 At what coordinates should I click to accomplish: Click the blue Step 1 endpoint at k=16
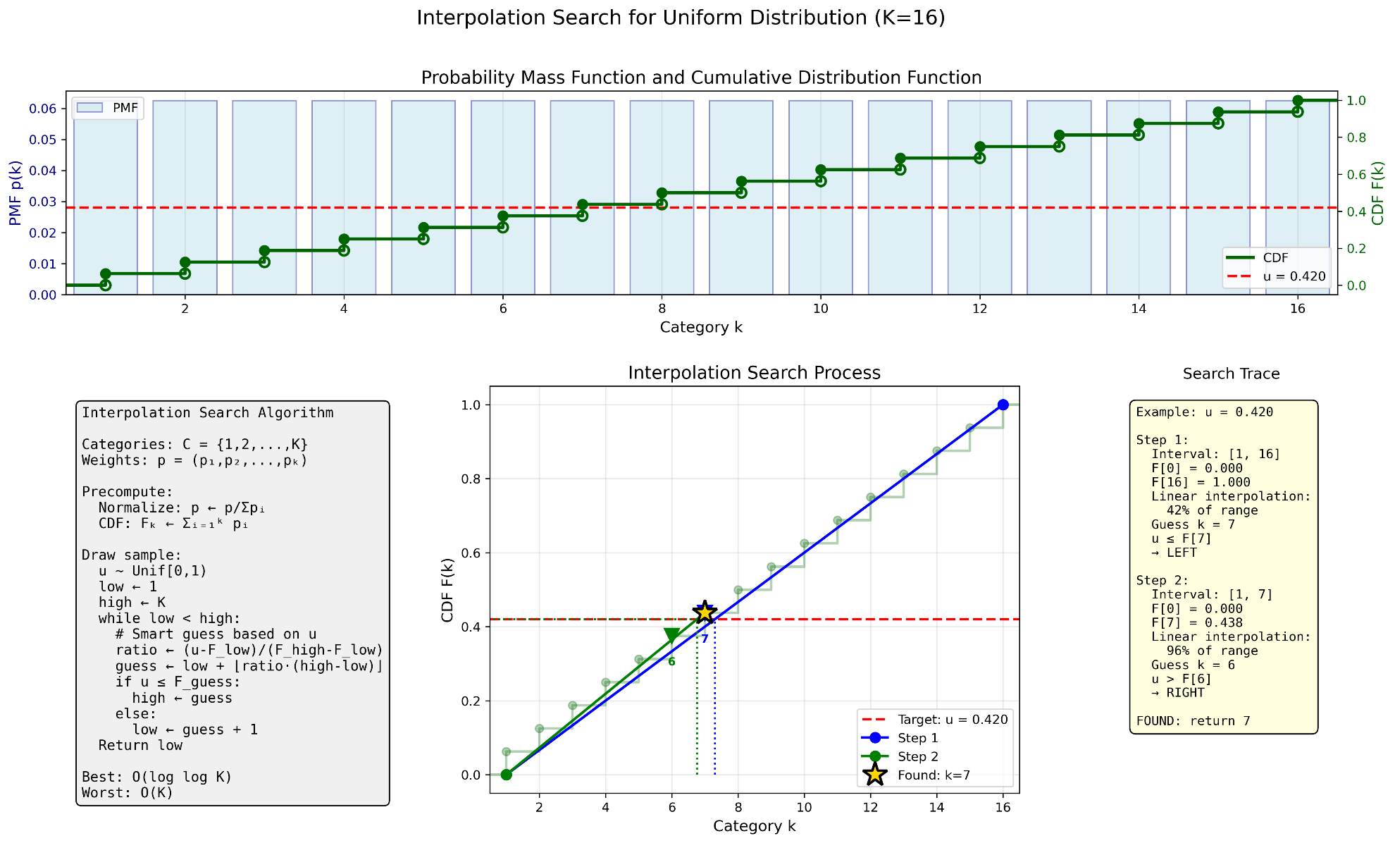(x=1003, y=405)
